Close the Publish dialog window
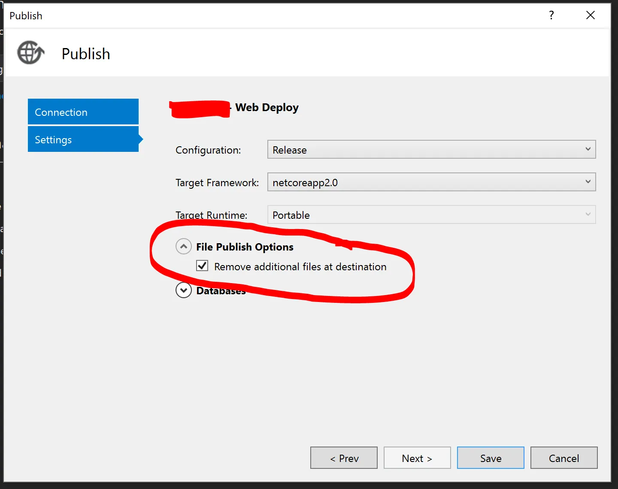This screenshot has height=489, width=618. [x=591, y=15]
